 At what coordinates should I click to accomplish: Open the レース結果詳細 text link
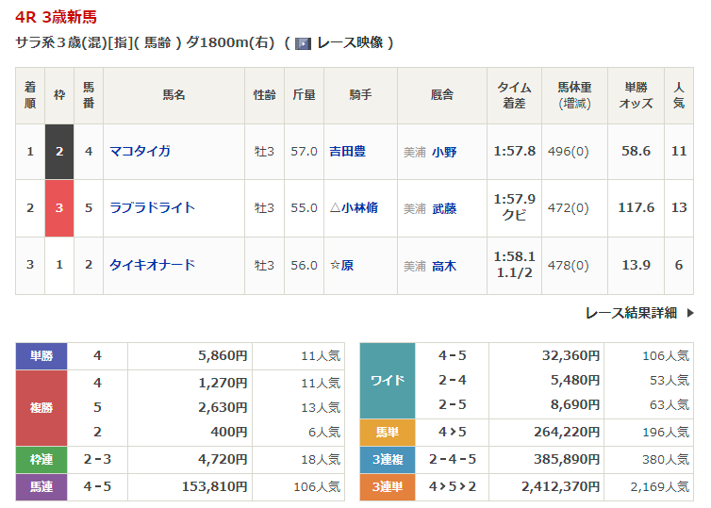pyautogui.click(x=630, y=313)
